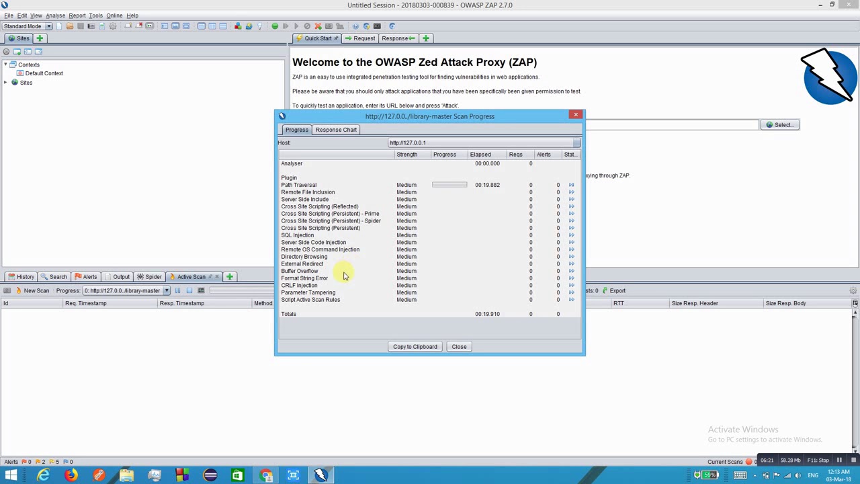
Task: Open the Active Scan panel gear settings
Action: click(x=853, y=290)
